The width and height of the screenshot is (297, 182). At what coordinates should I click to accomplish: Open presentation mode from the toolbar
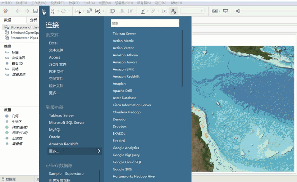click(225, 11)
